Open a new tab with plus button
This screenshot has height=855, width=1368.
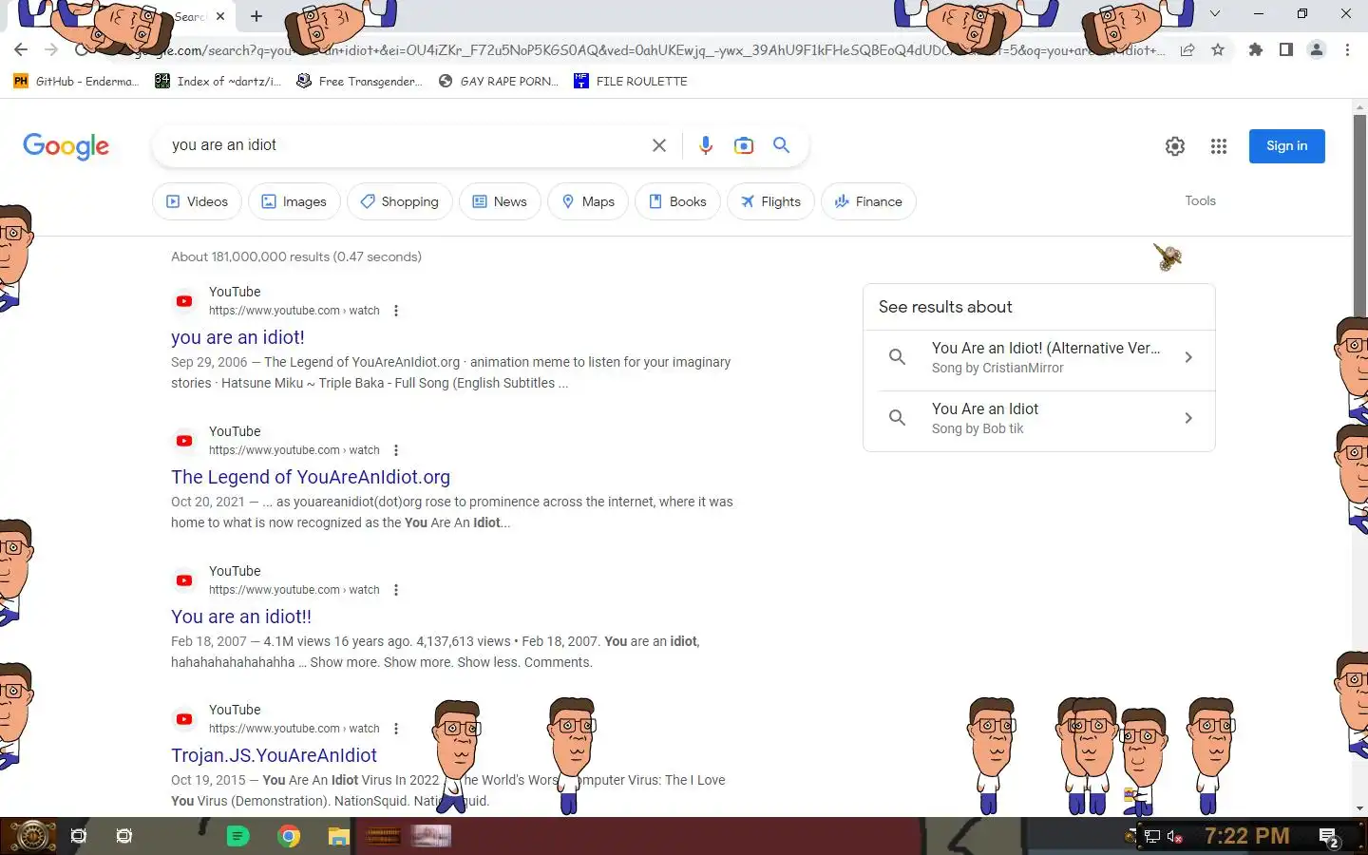click(256, 16)
